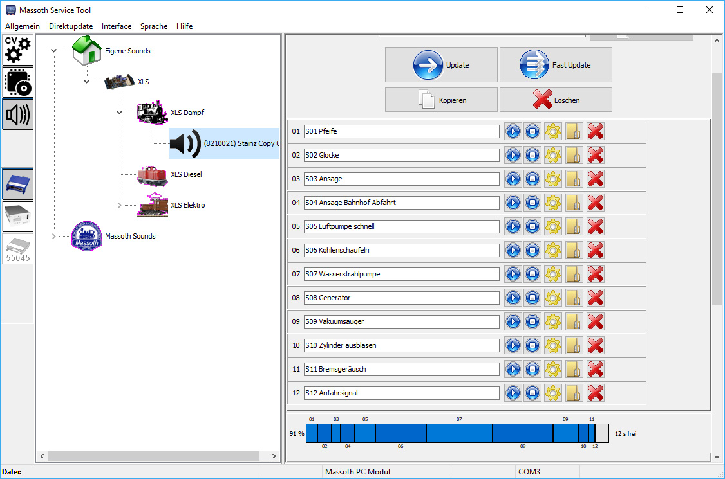
Task: Select the gray central station device icon
Action: click(x=18, y=216)
